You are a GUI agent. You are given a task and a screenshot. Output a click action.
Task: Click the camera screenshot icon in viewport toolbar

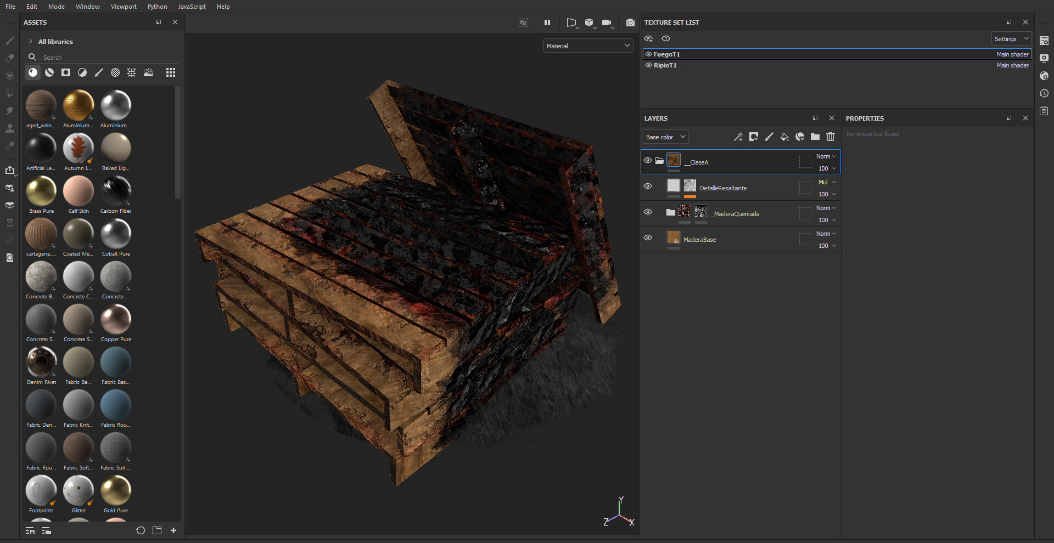[630, 22]
